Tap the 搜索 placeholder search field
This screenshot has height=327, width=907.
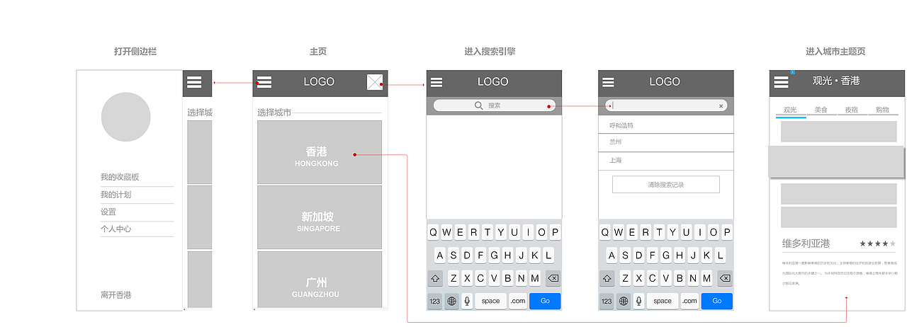click(494, 105)
